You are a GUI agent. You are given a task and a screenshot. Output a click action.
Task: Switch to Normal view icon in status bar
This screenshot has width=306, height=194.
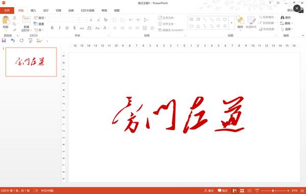point(235,190)
